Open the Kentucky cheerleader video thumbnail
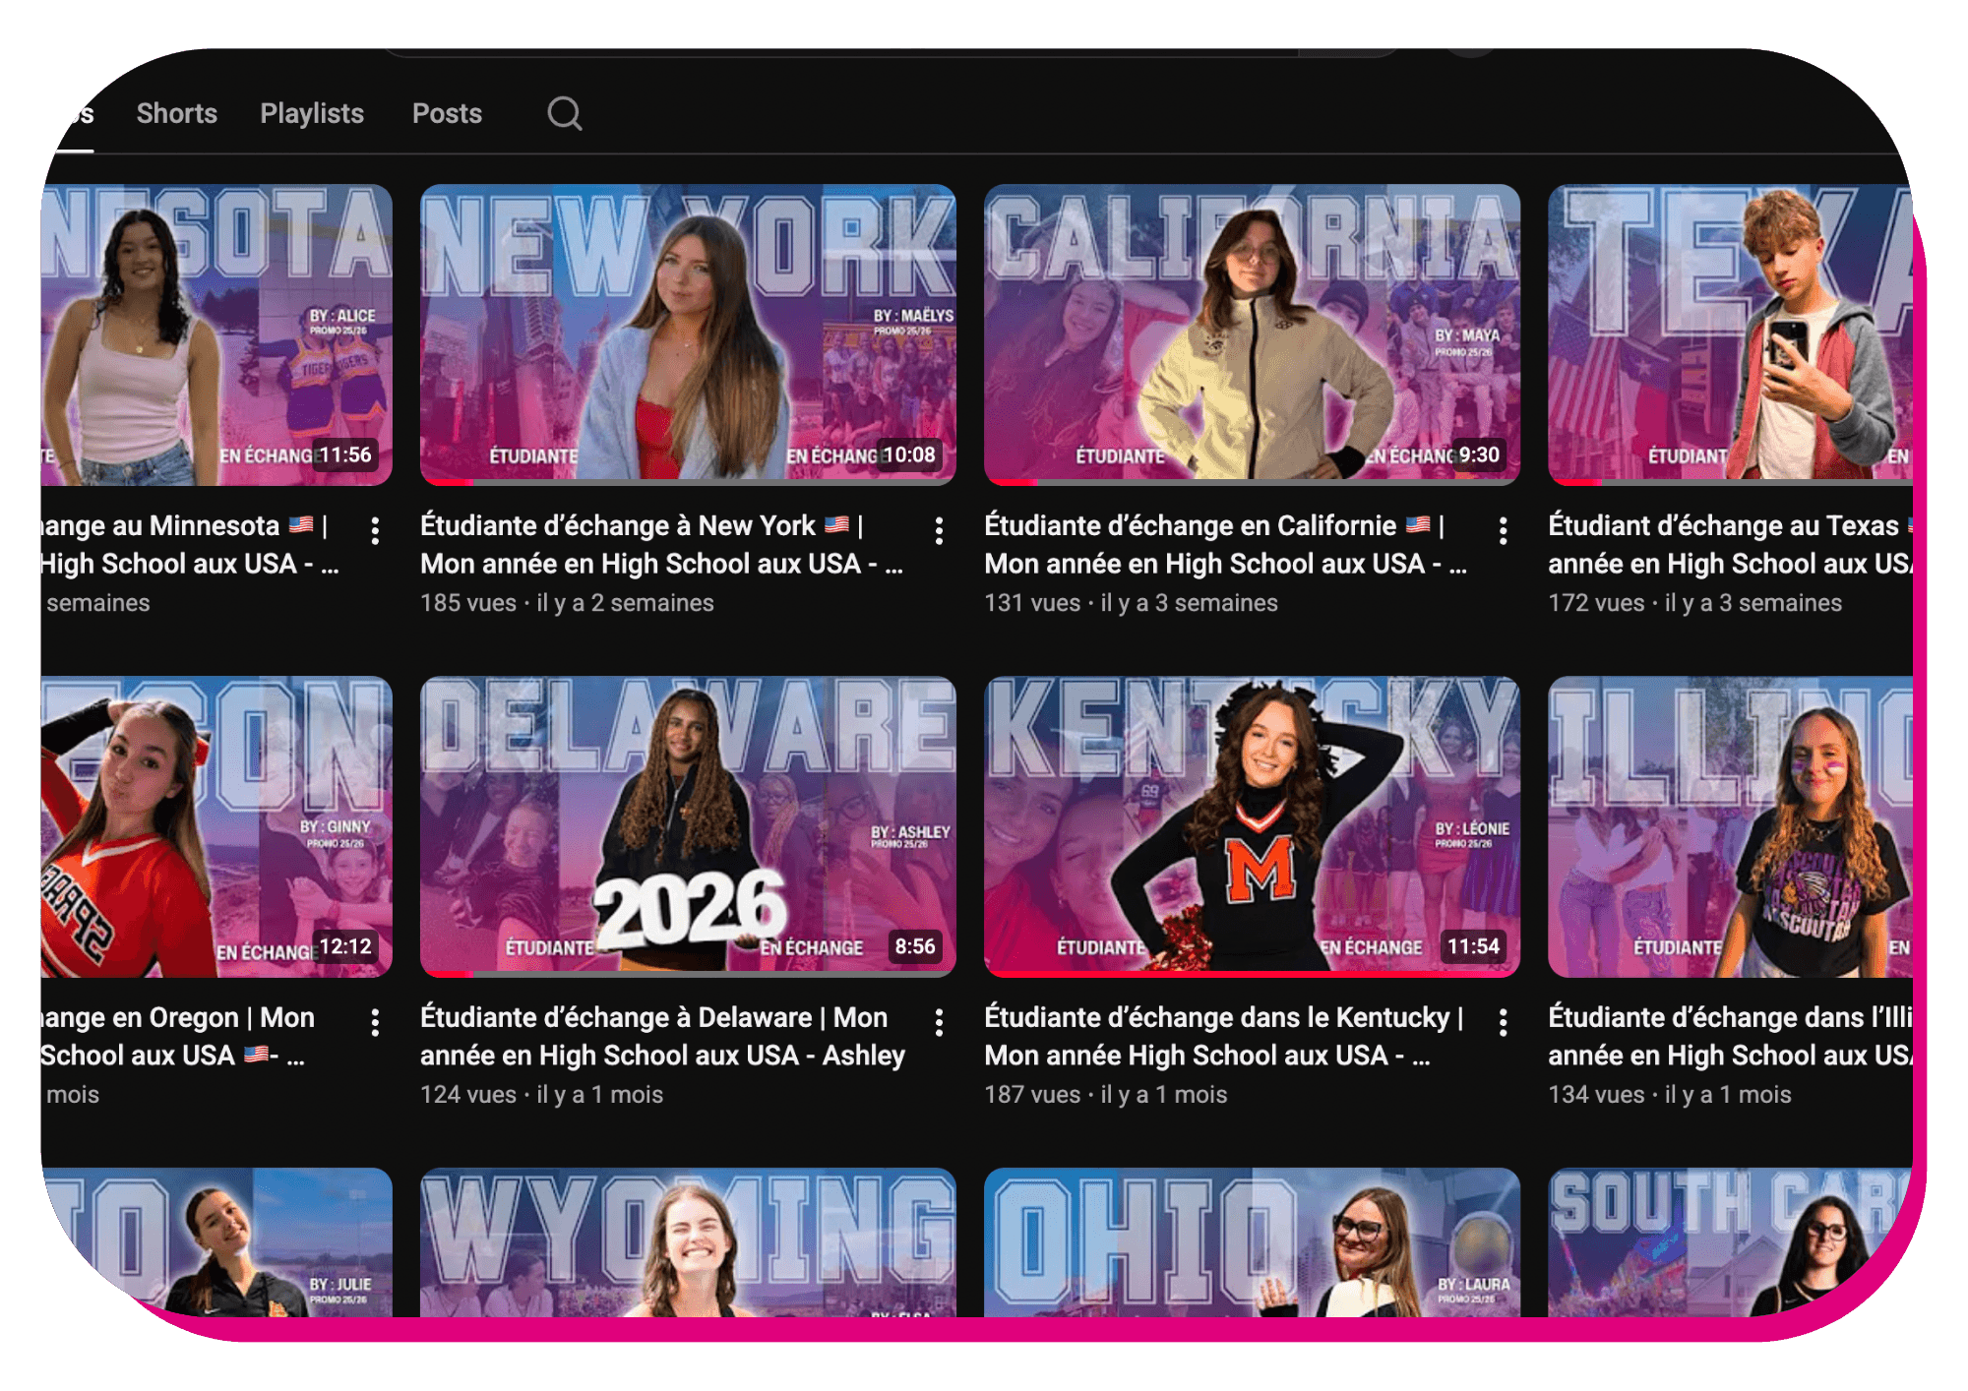The image size is (1968, 1391). point(1252,826)
